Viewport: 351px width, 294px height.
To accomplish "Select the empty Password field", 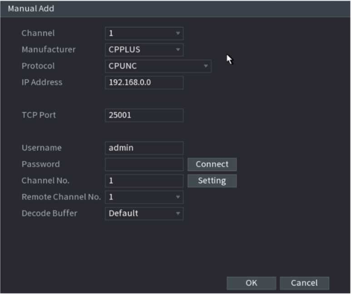I will pos(144,164).
